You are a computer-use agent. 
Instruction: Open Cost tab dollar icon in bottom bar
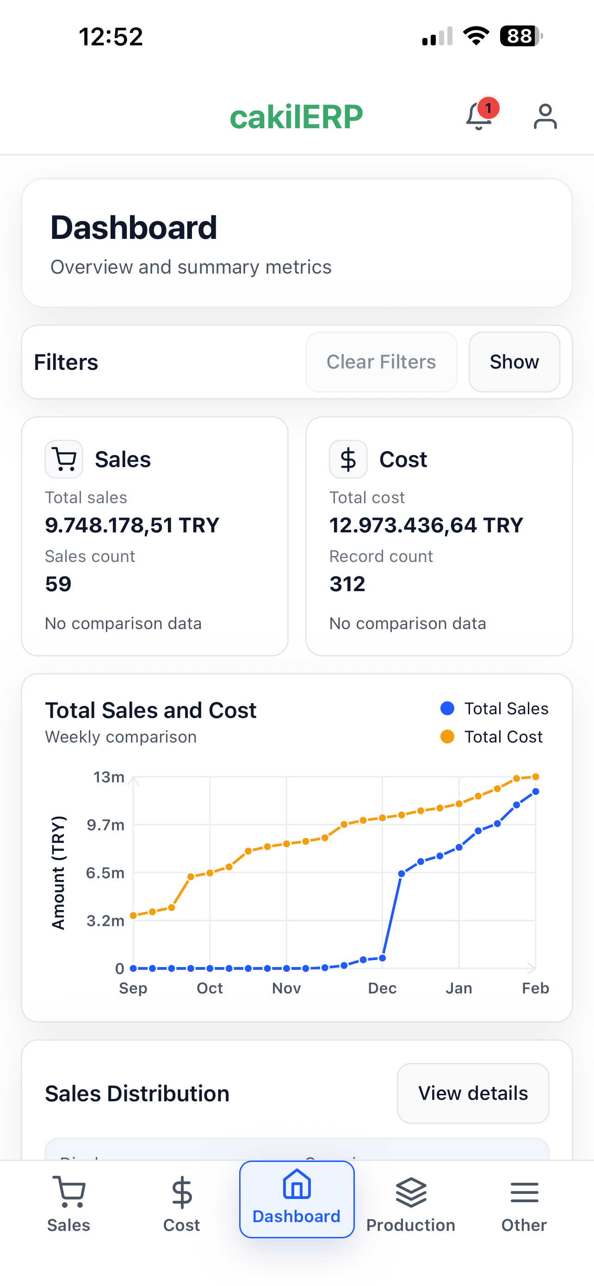point(181,1192)
